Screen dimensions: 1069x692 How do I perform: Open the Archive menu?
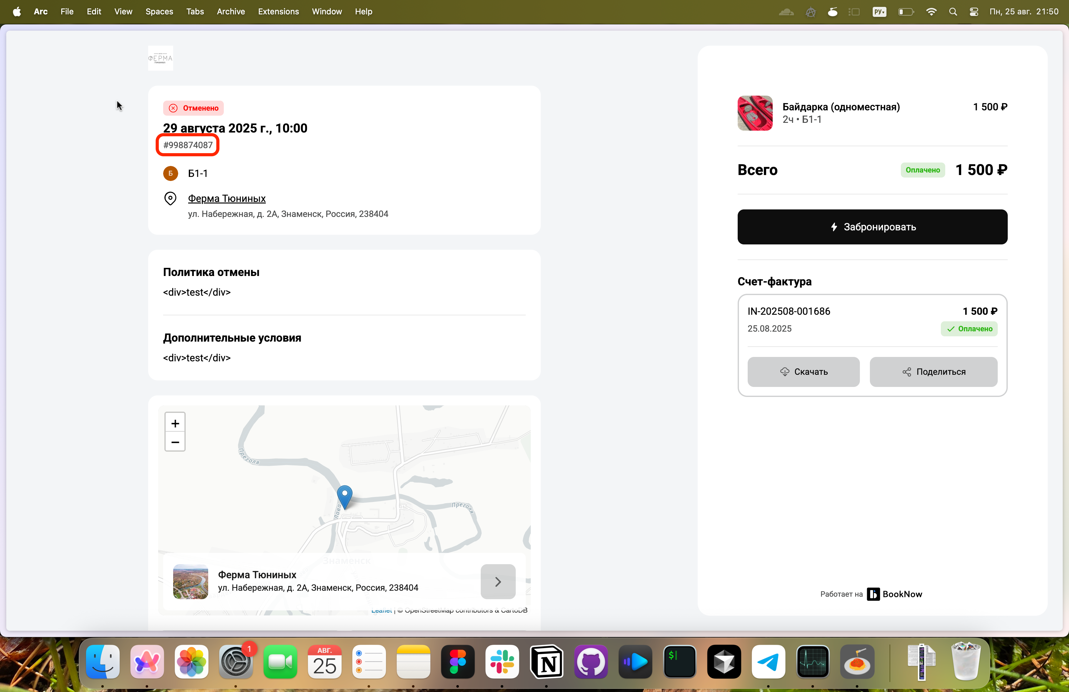tap(231, 12)
